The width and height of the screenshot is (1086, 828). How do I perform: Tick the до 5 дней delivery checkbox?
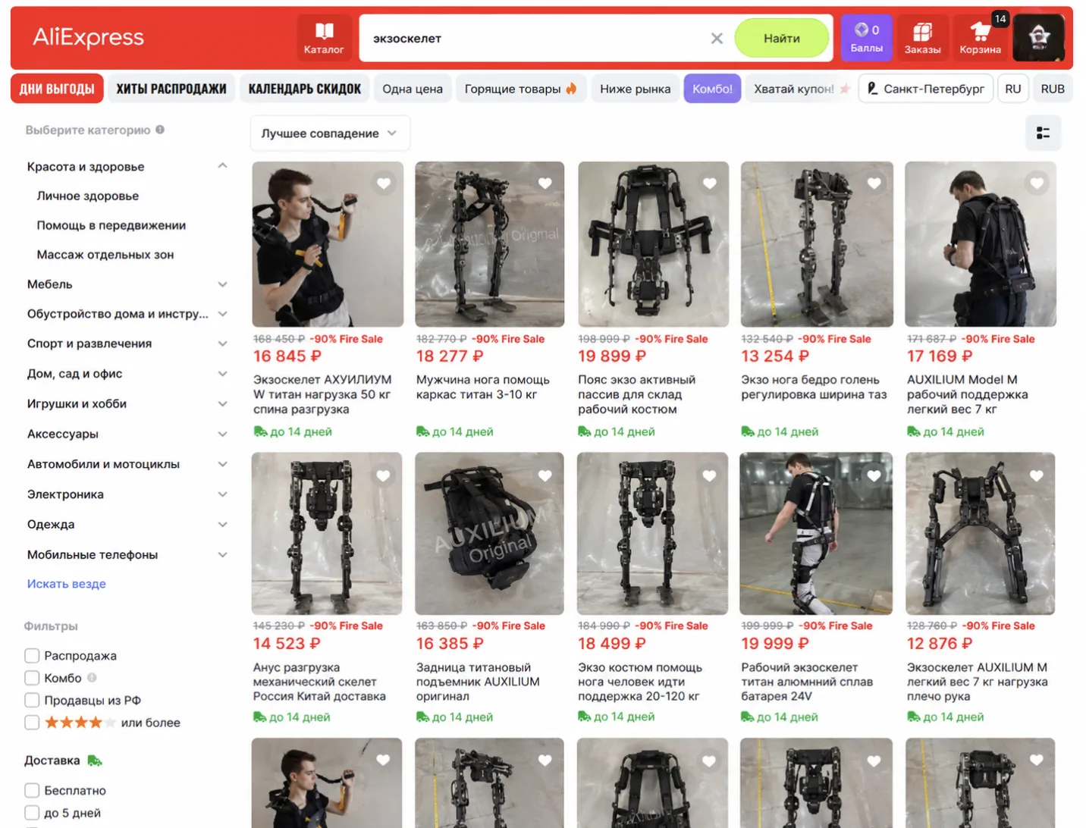pyautogui.click(x=32, y=813)
